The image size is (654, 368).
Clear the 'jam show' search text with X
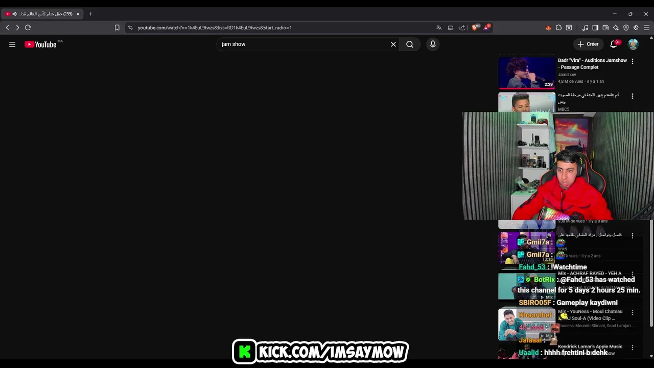pyautogui.click(x=393, y=44)
